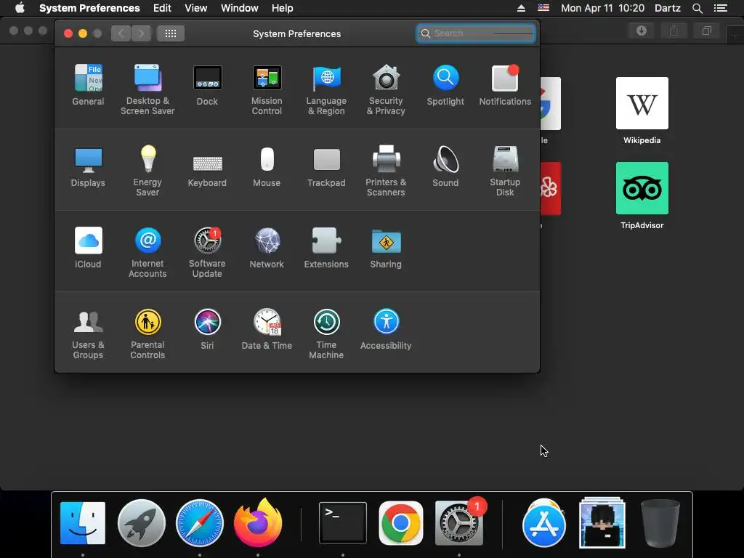The width and height of the screenshot is (744, 558).
Task: Open the pixel-art image stack in Dock
Action: [x=602, y=522]
